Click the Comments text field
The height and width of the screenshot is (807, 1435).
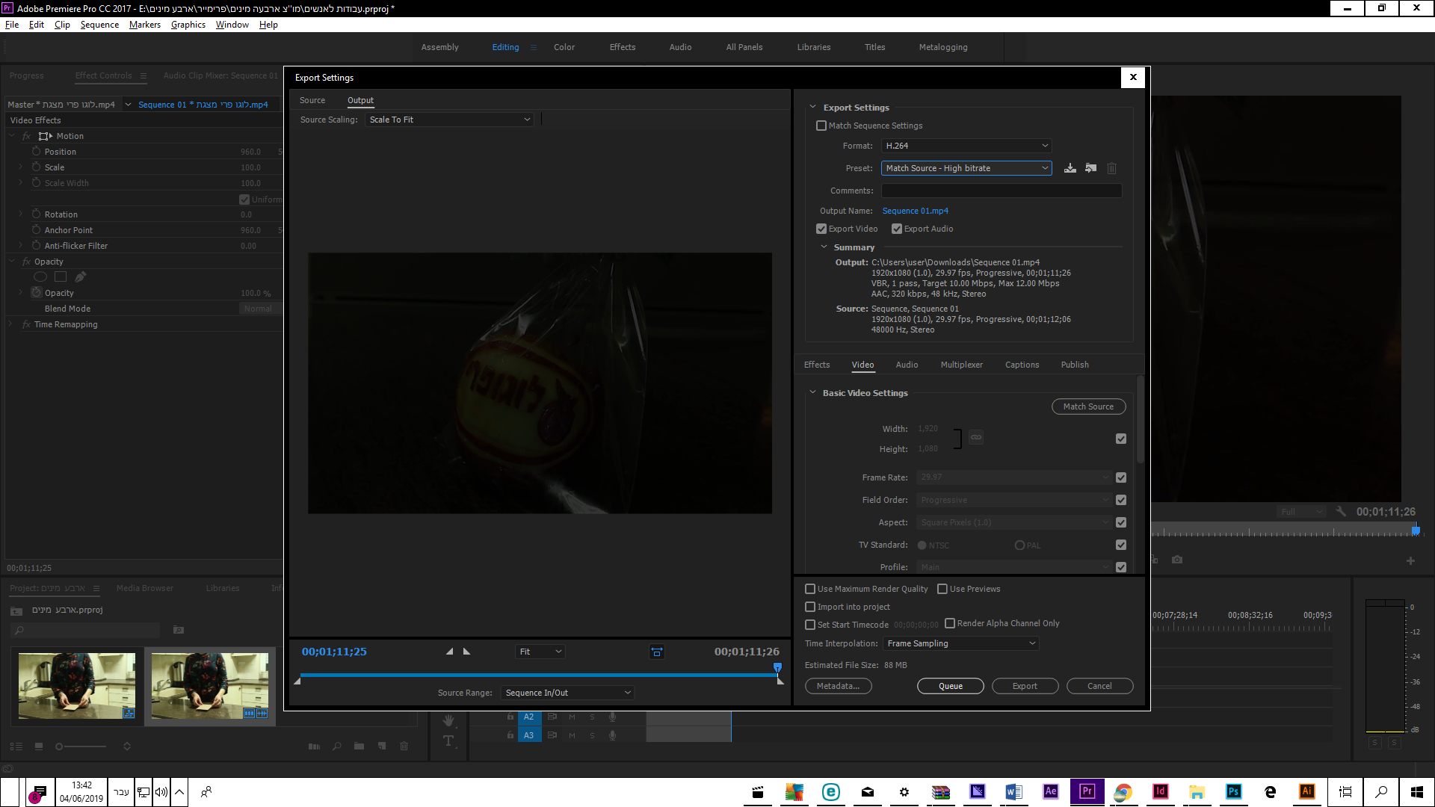1002,191
